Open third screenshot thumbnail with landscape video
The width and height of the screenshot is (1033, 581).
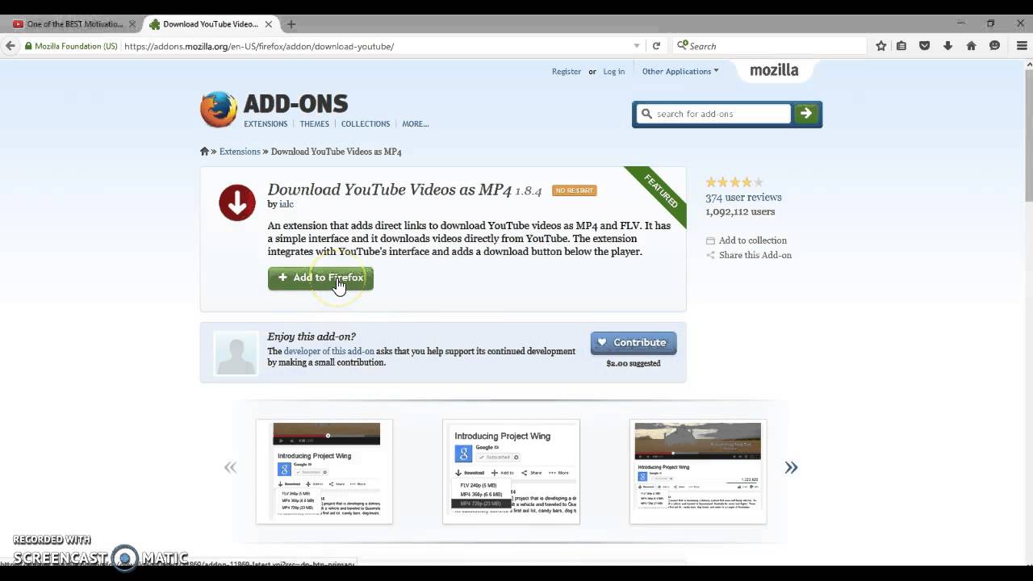(x=698, y=471)
